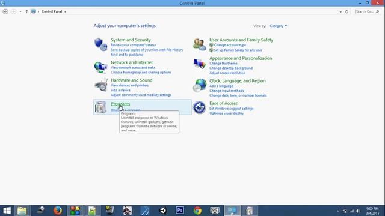Open the Hardware and Sound printer icon

point(100,85)
